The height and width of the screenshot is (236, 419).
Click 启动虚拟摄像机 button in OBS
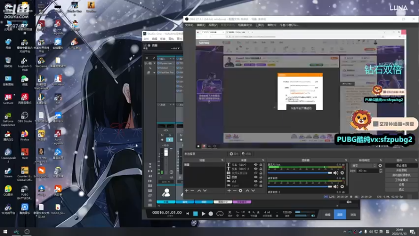click(x=401, y=175)
